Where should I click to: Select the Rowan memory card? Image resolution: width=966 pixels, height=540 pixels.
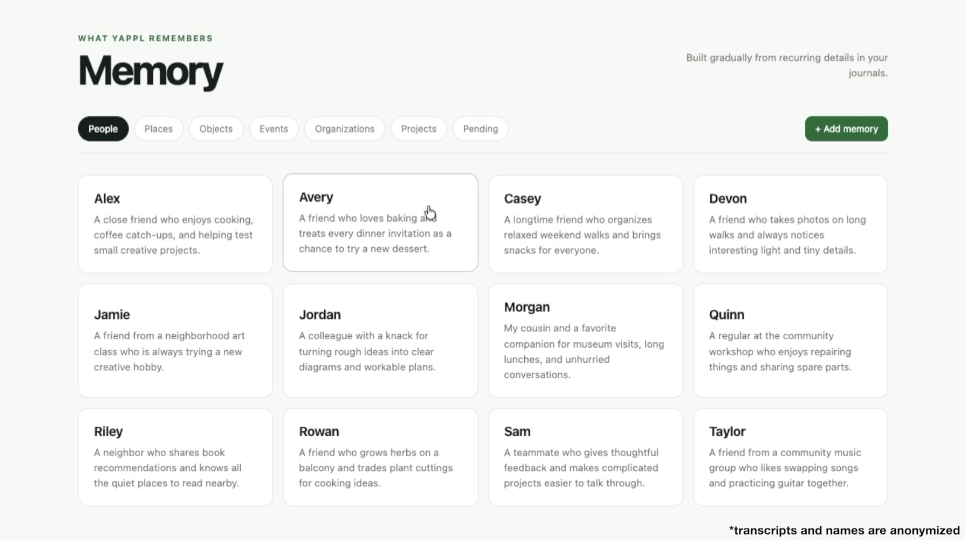tap(380, 457)
